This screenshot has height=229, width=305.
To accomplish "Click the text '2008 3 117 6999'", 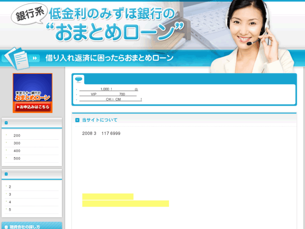I will [101, 134].
